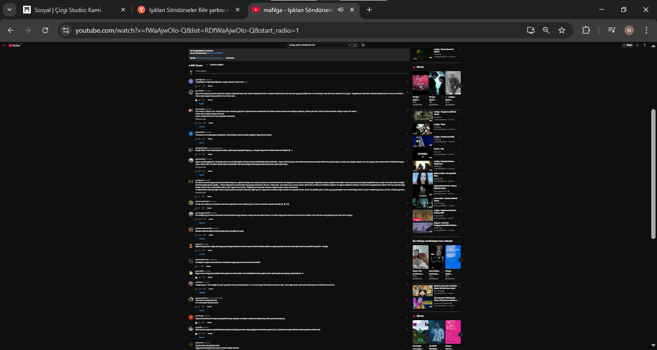Open the Sıralama ölçütü sort dropdown
Viewport: 657px width, 350px height.
click(215, 64)
